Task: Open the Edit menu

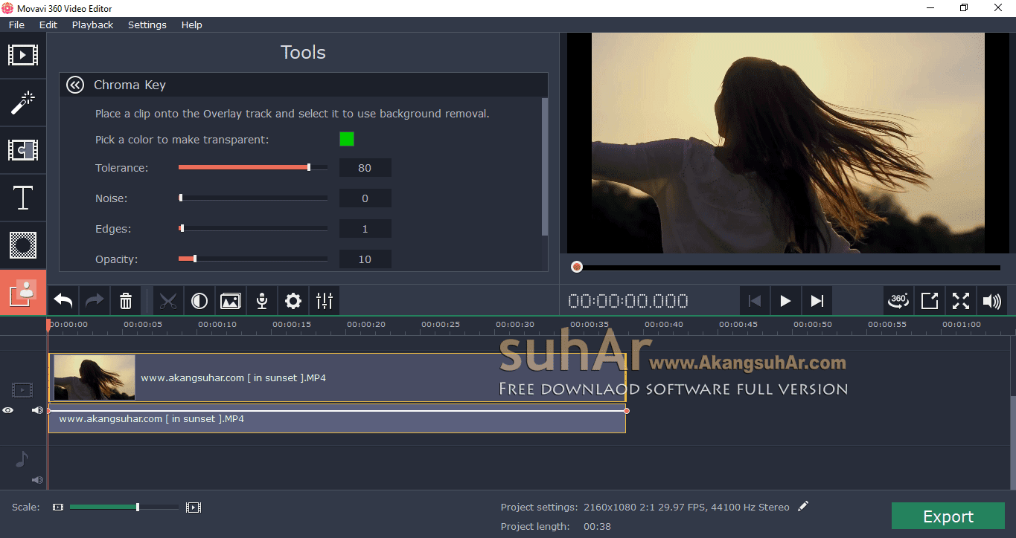Action: [x=48, y=25]
